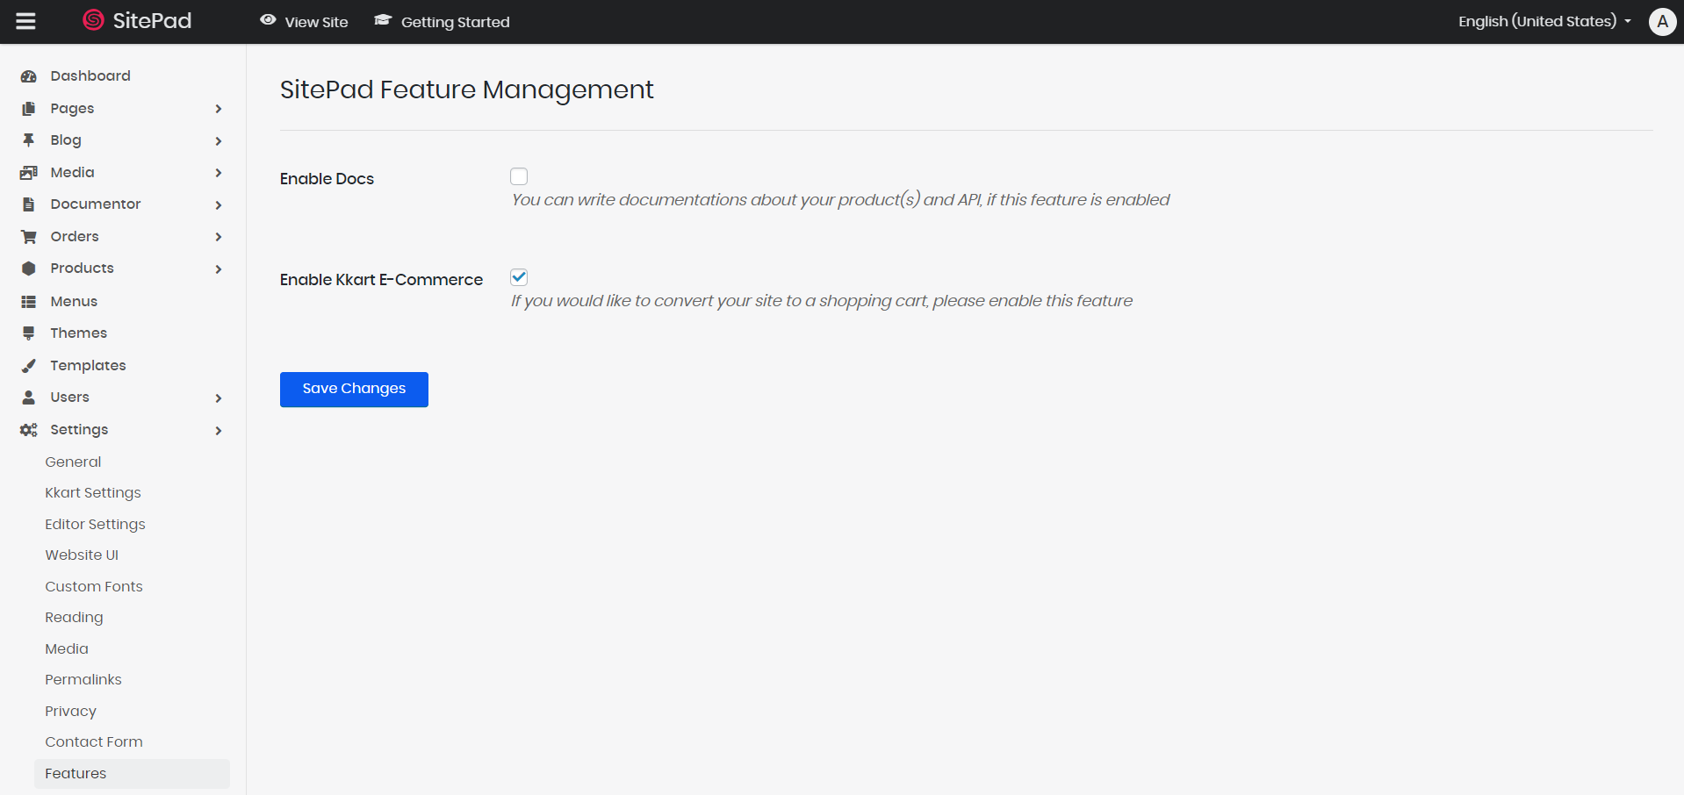Open Reading settings
This screenshot has width=1684, height=795.
(x=74, y=618)
